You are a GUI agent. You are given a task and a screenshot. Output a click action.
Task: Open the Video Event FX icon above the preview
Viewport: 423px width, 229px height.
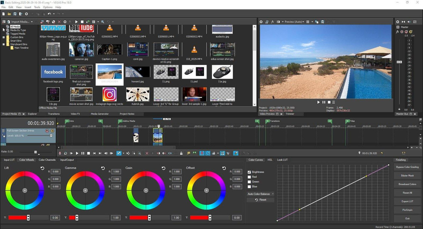(273, 22)
